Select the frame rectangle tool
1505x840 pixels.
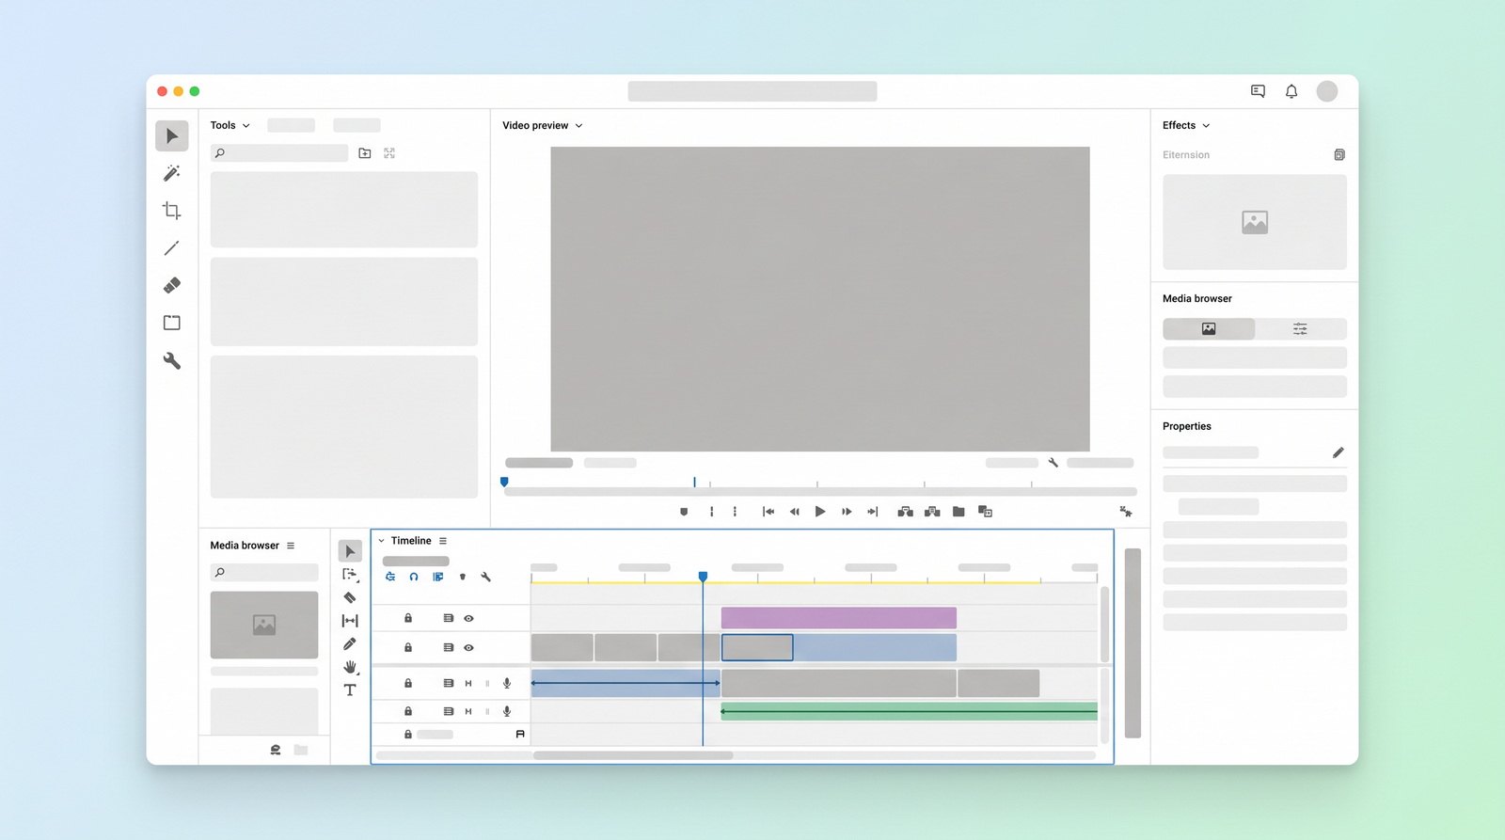[172, 323]
